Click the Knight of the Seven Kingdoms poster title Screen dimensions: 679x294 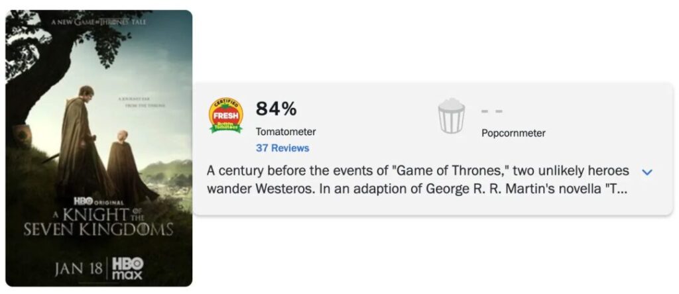click(x=98, y=222)
